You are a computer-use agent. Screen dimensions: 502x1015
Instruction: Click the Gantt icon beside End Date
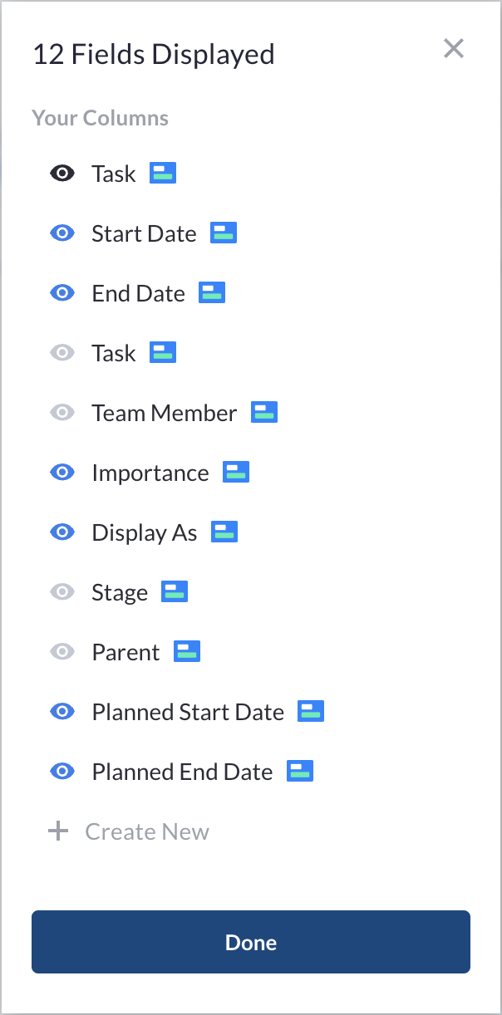coord(212,292)
